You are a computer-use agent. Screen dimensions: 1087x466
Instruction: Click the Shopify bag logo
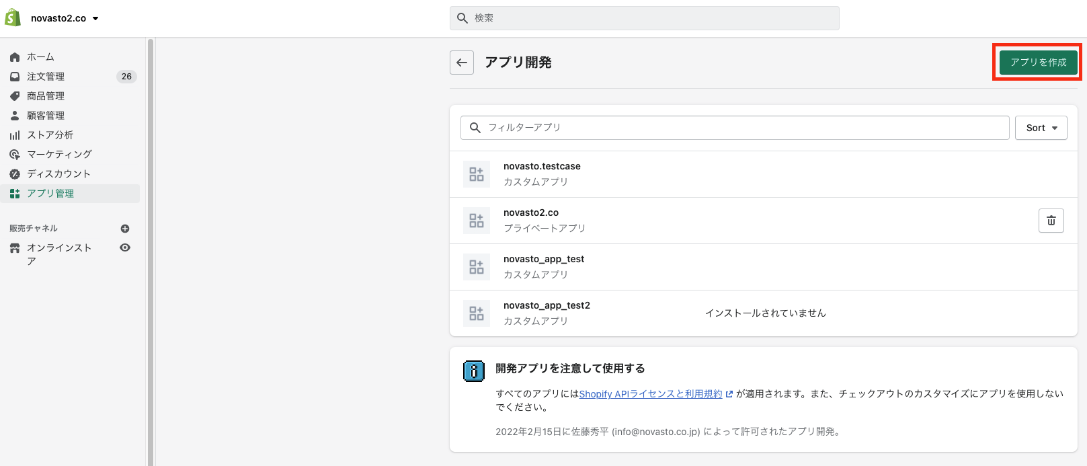coord(13,18)
